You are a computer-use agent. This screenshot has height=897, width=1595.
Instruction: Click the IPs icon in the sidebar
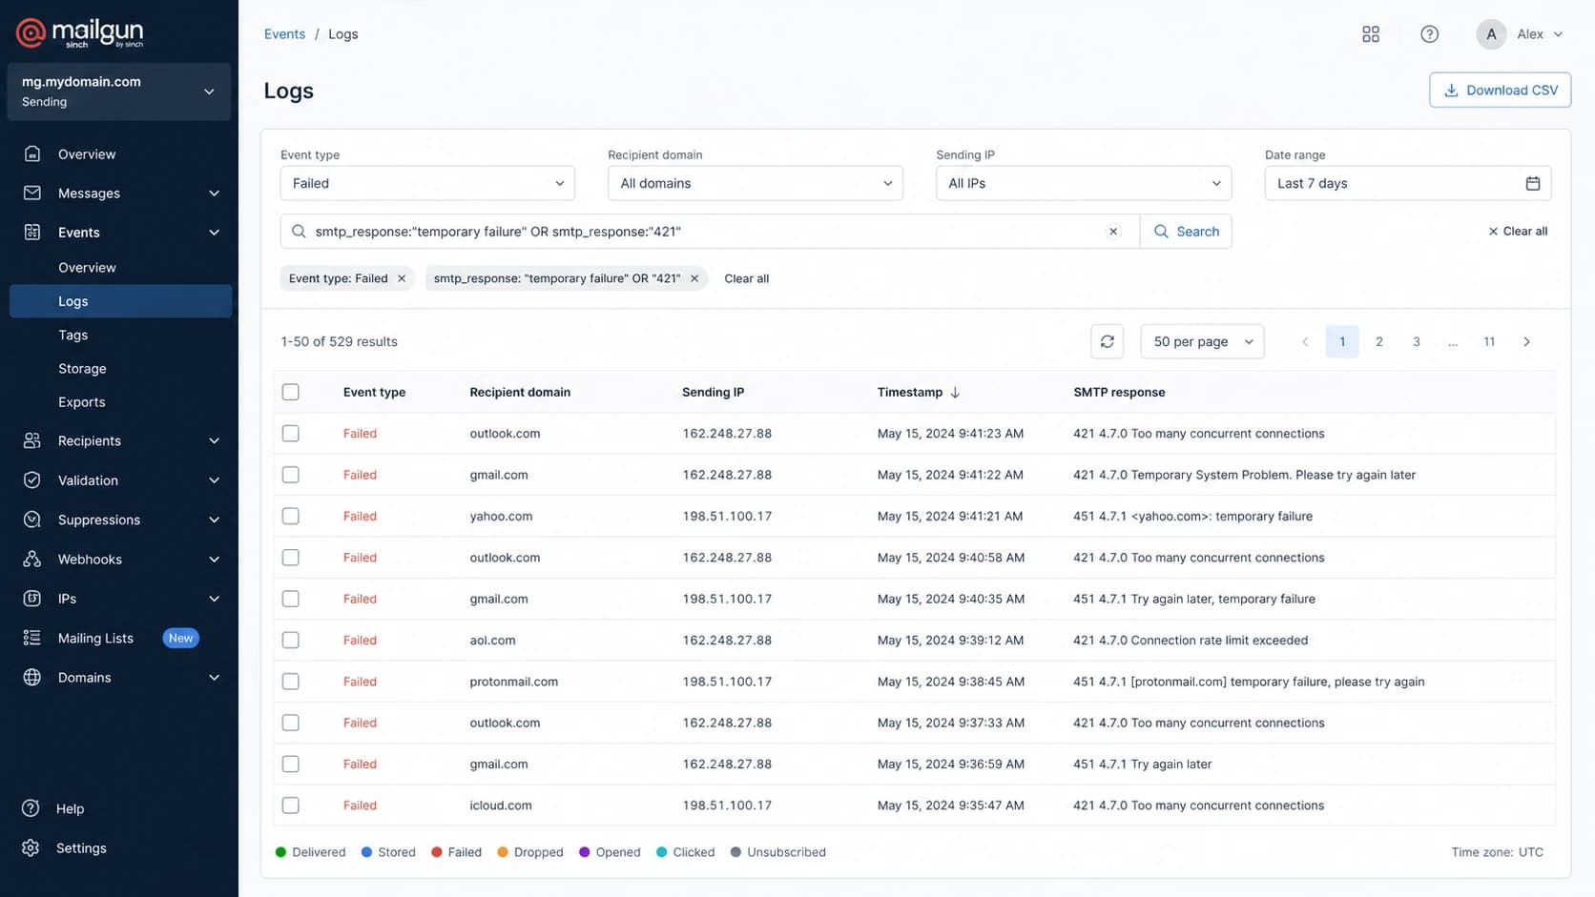(32, 599)
